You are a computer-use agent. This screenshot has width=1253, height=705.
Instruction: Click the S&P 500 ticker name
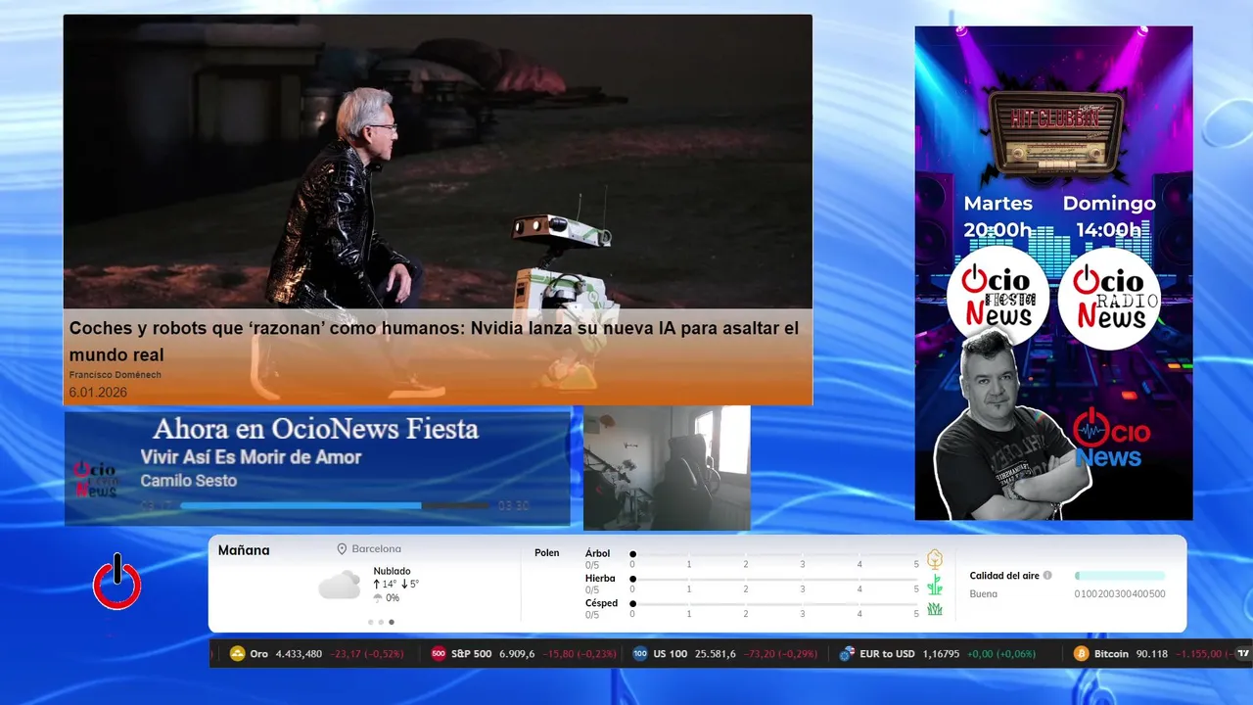(472, 654)
